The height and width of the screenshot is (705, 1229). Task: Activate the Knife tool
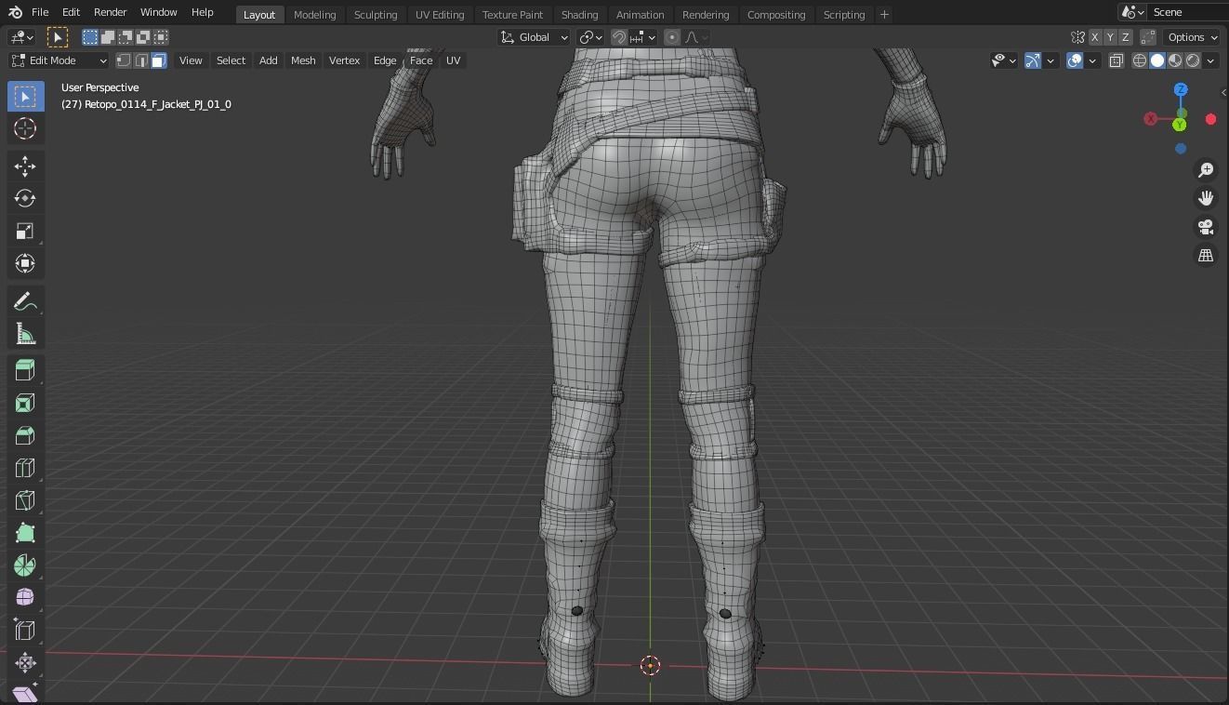point(24,500)
